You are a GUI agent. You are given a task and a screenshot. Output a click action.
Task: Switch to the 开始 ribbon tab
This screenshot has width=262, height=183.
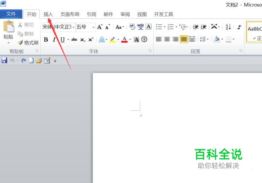click(x=31, y=14)
